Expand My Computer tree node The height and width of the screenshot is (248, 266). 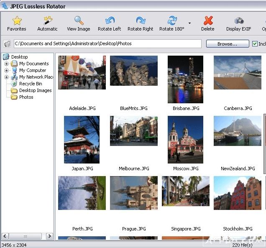coord(6,70)
